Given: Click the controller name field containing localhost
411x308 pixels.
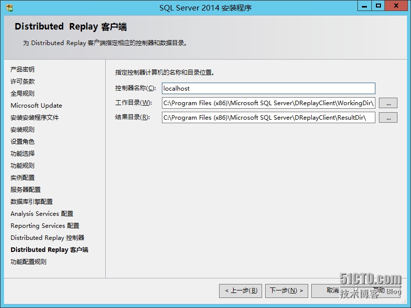Looking at the screenshot, I should click(269, 89).
